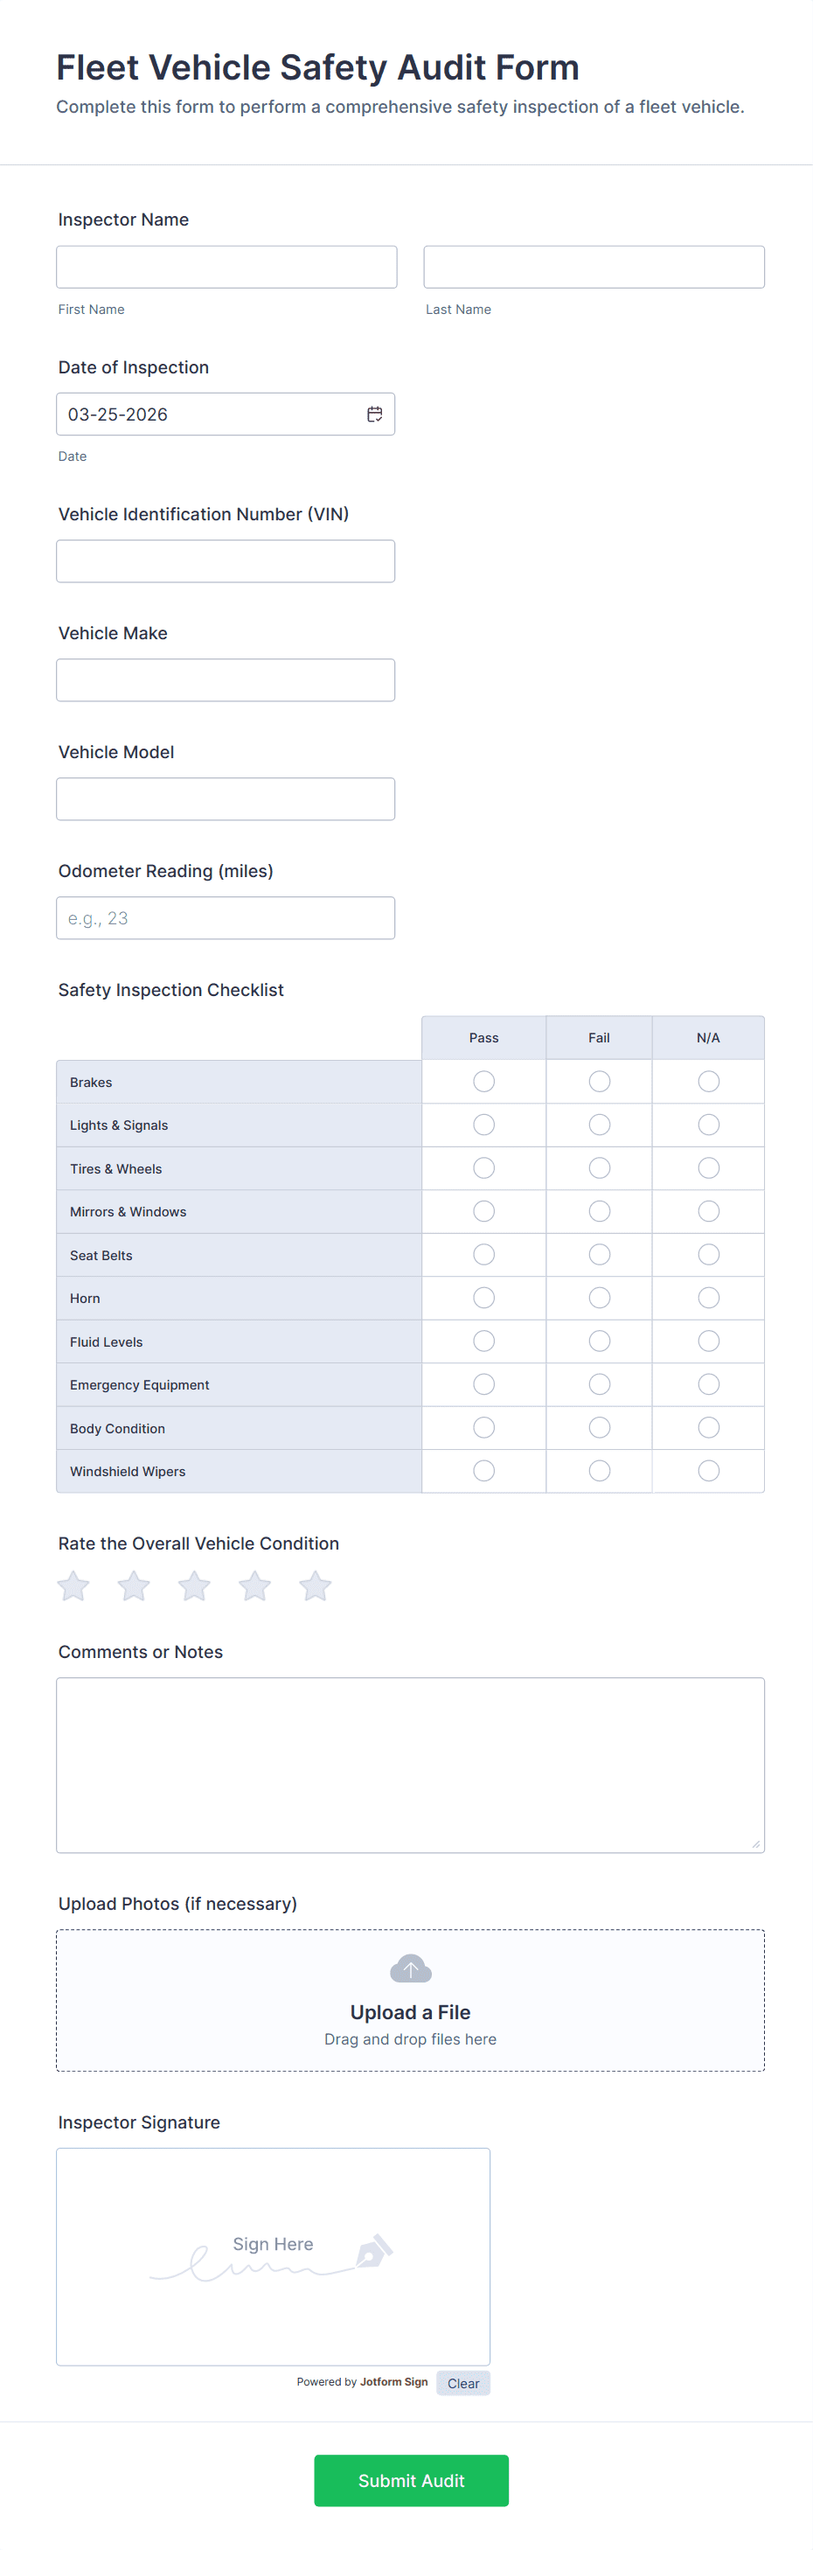The width and height of the screenshot is (813, 2550).
Task: Click the signature pen icon
Action: [374, 2251]
